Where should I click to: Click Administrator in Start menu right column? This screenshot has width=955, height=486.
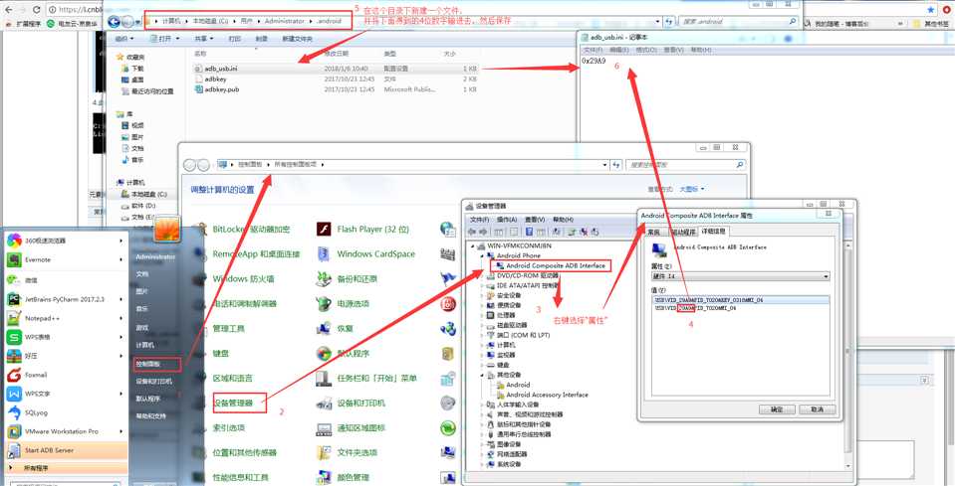click(155, 257)
